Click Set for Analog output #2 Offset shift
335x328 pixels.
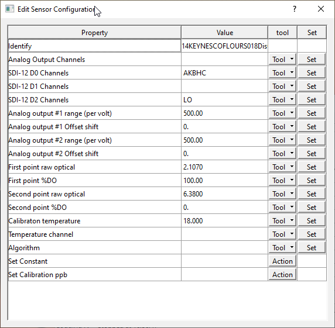[x=312, y=154]
